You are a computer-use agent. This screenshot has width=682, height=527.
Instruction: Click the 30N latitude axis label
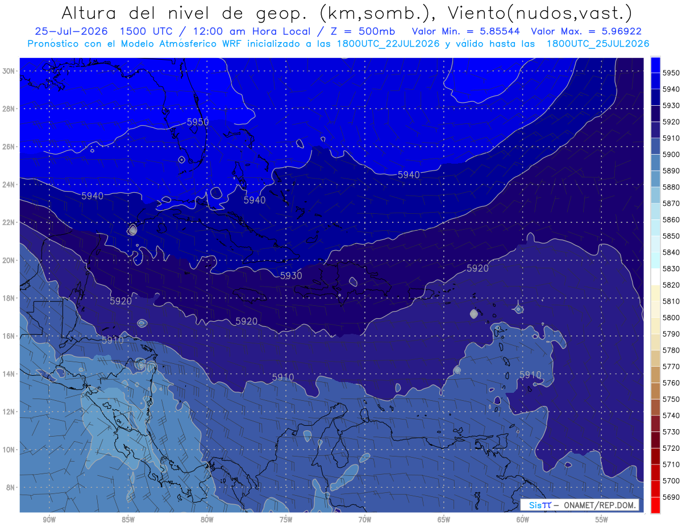(10, 71)
